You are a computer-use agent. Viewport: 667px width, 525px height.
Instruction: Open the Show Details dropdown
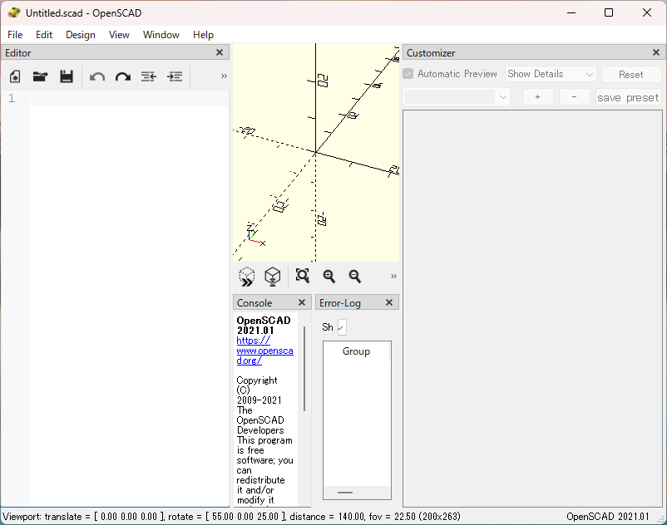click(x=551, y=74)
